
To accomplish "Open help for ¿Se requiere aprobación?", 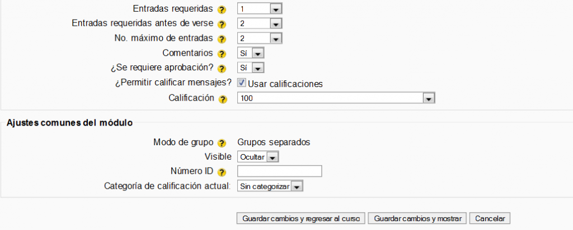I will (222, 69).
